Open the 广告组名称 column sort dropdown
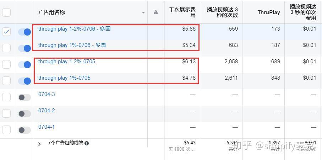 (x=143, y=12)
